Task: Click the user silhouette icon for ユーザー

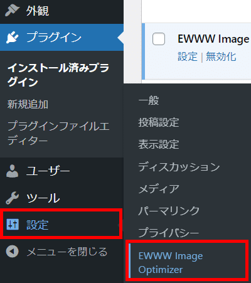Action: click(x=12, y=171)
